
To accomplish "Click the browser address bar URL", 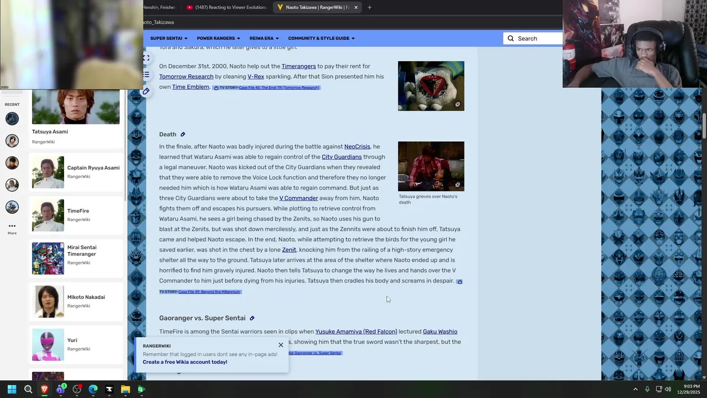I will point(159,22).
